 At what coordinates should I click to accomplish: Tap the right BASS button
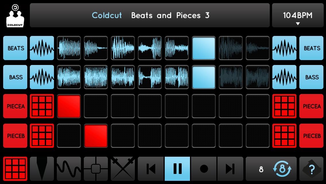point(311,77)
